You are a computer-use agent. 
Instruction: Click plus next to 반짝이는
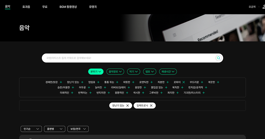coord(91,93)
